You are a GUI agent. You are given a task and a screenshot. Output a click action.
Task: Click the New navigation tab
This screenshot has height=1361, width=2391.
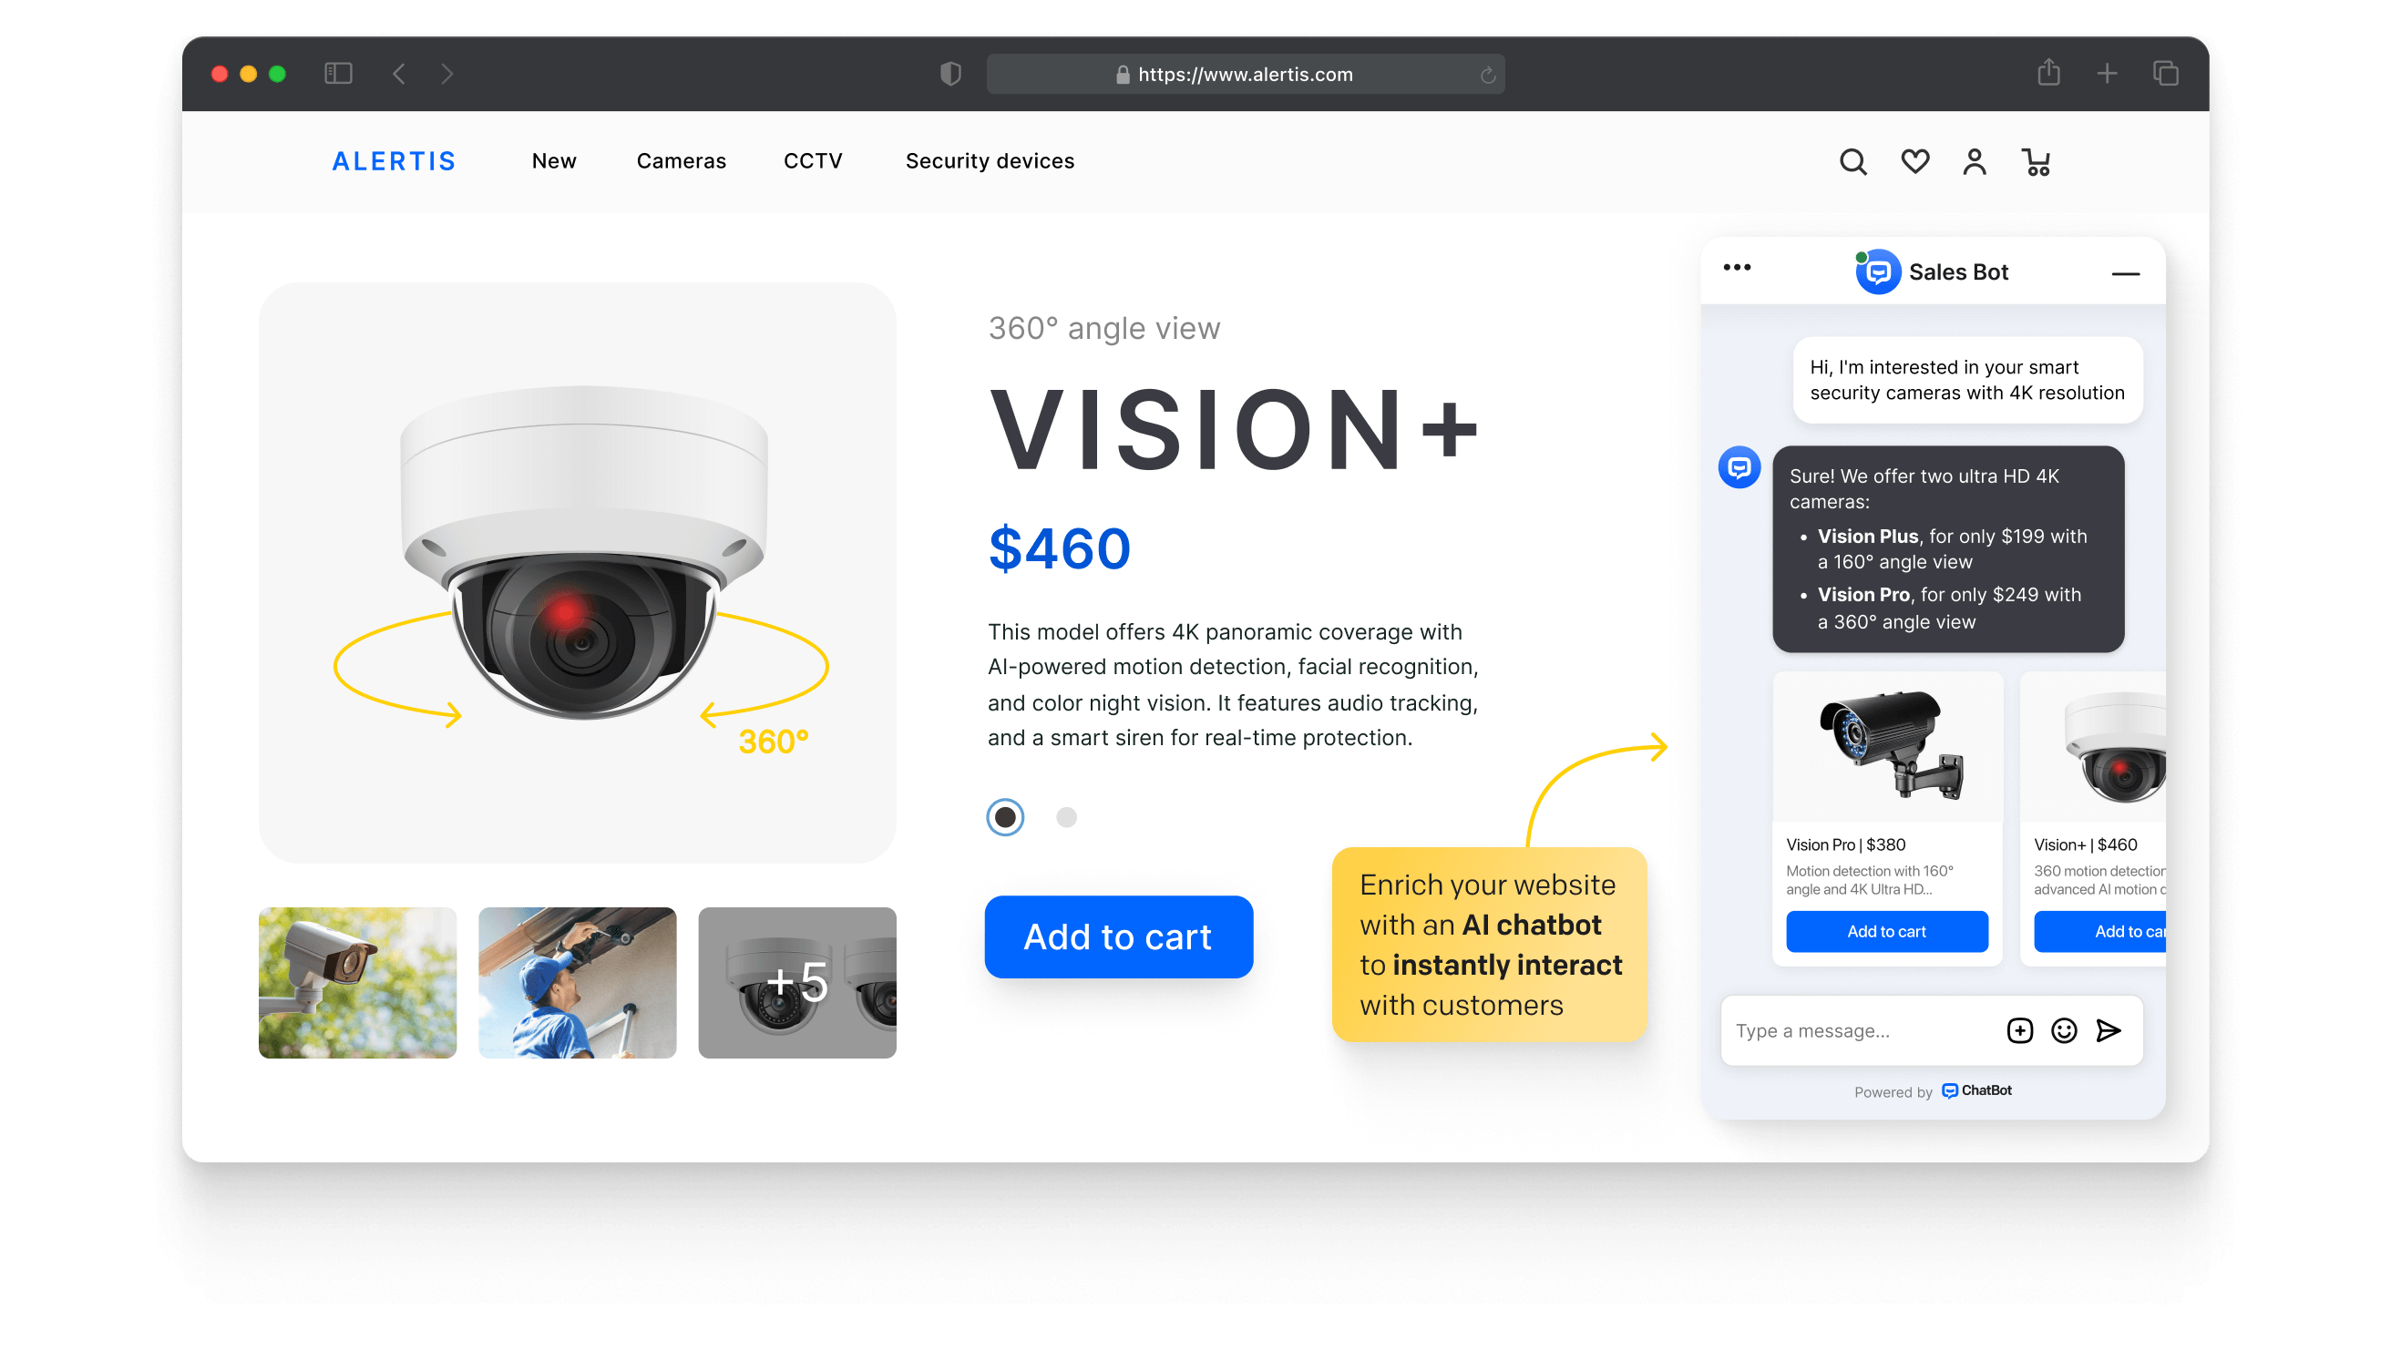[552, 161]
